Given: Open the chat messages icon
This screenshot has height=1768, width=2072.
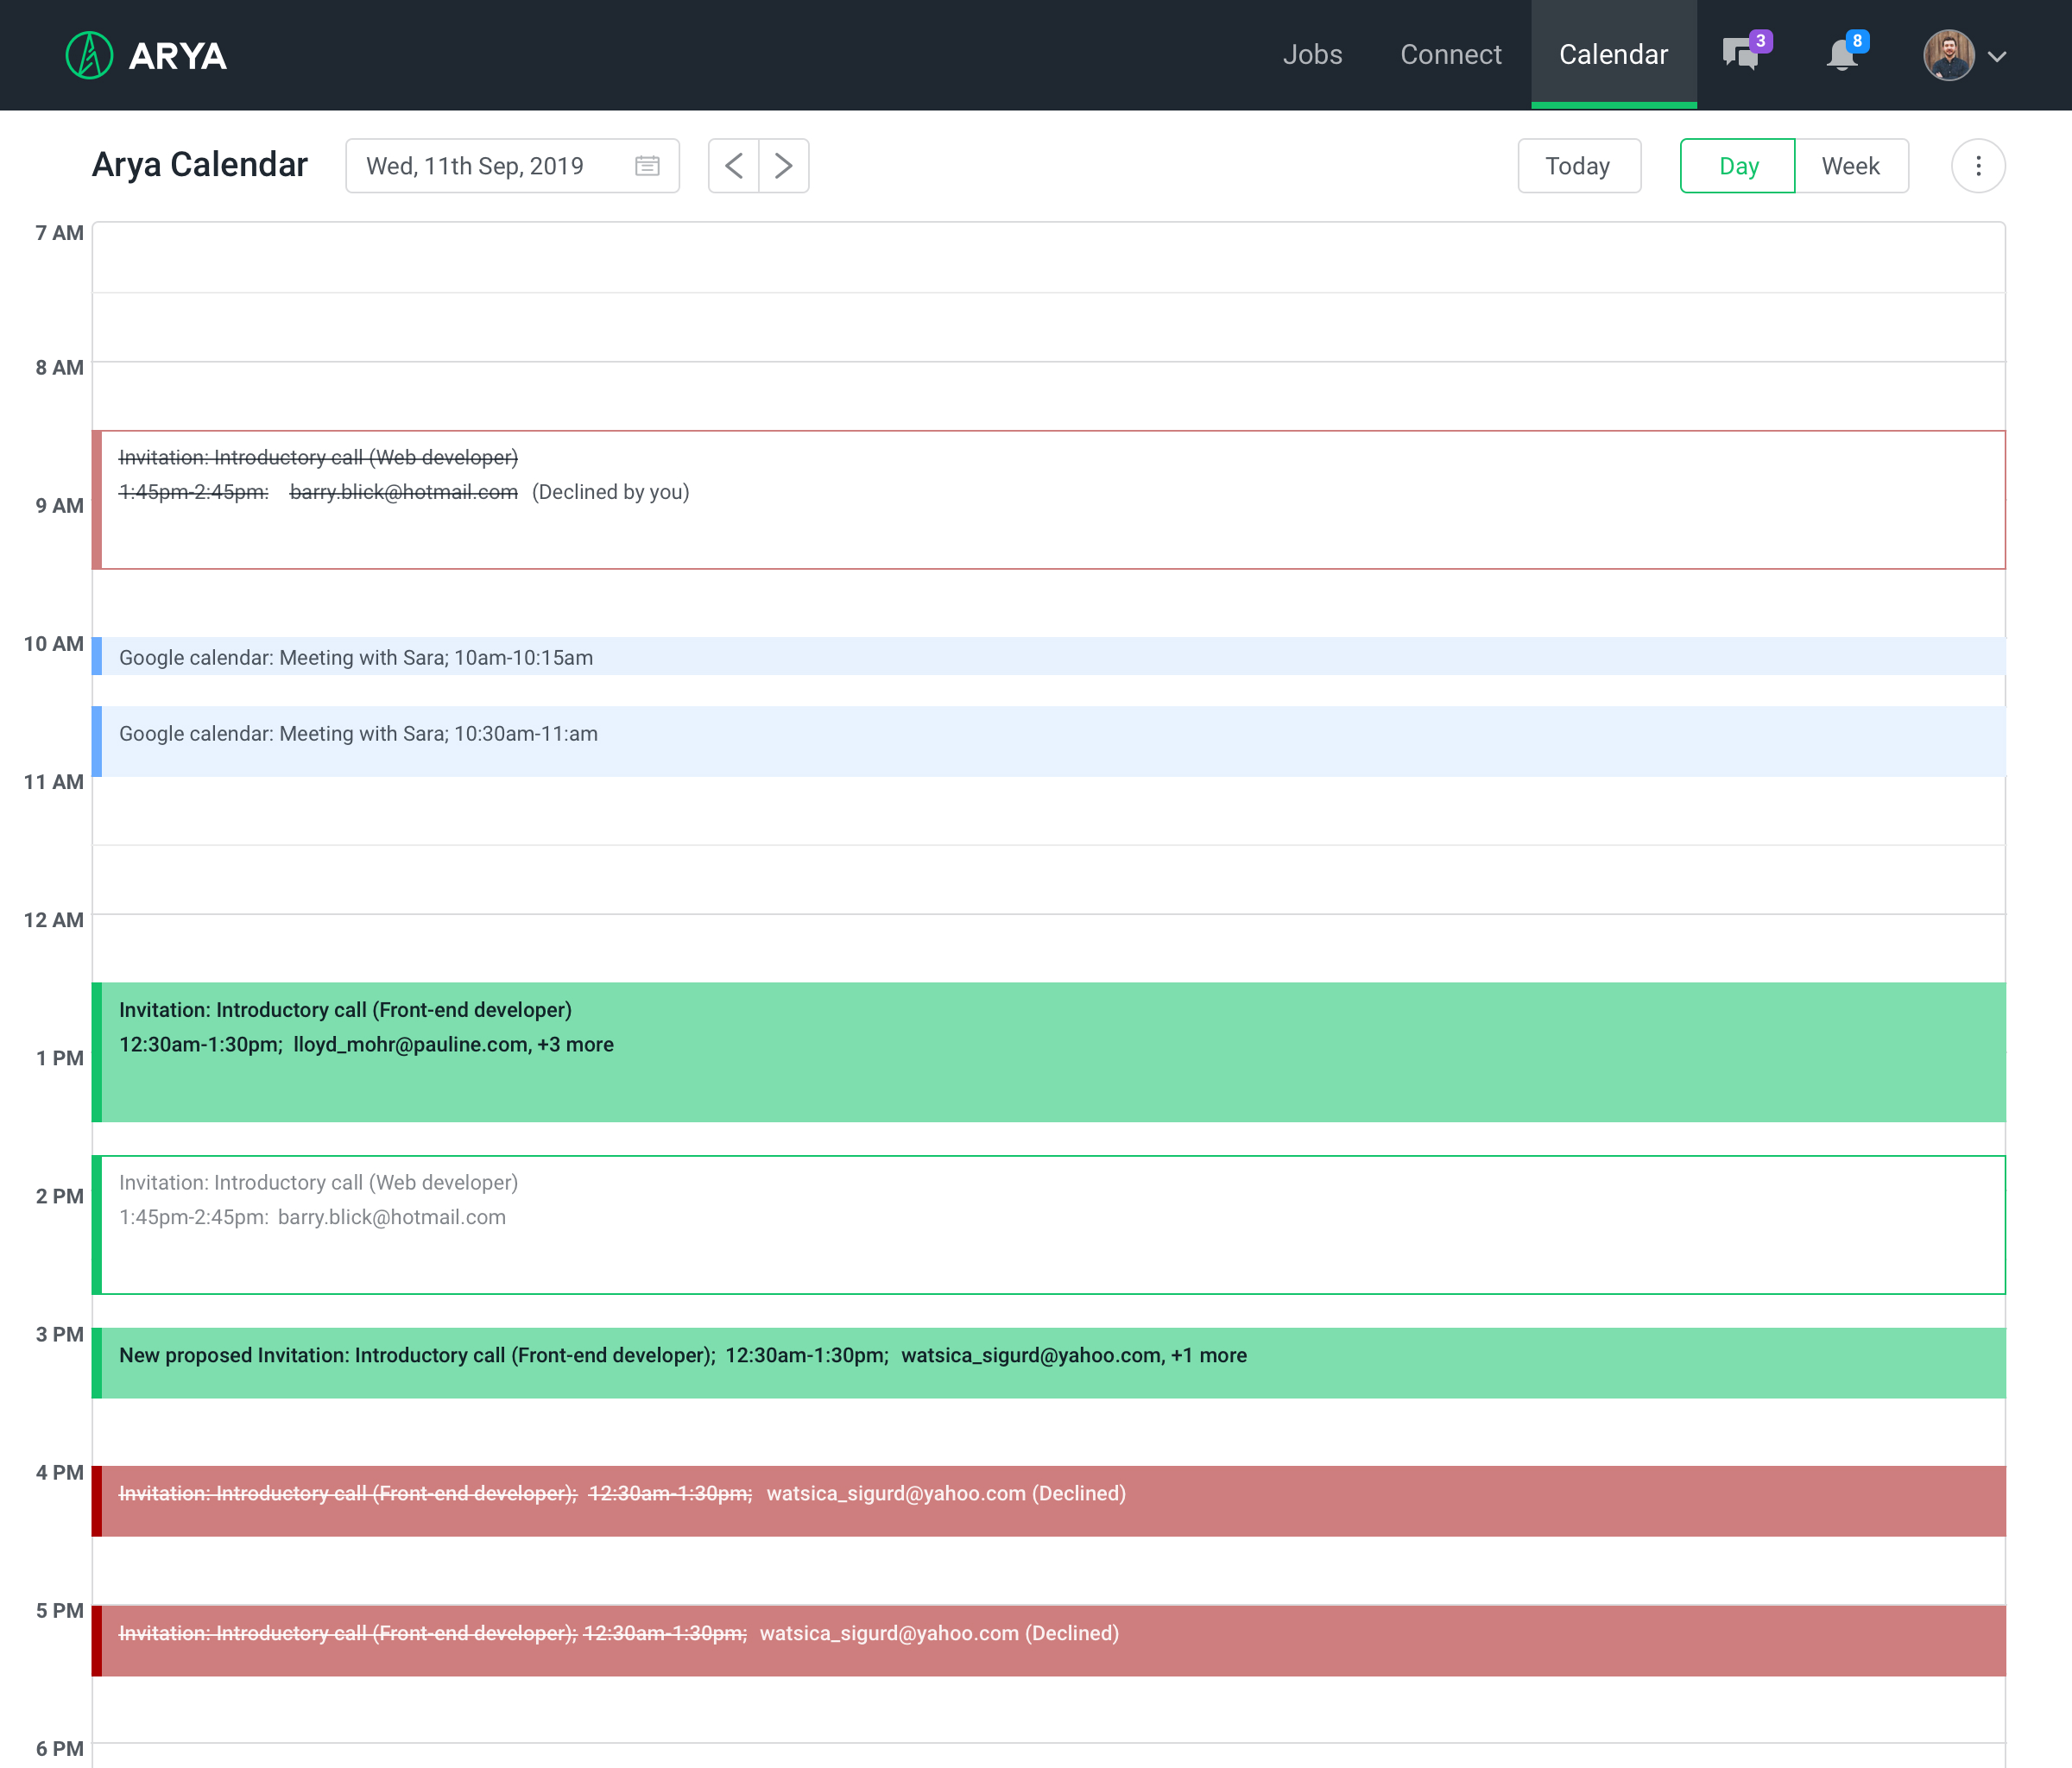Looking at the screenshot, I should coord(1741,54).
